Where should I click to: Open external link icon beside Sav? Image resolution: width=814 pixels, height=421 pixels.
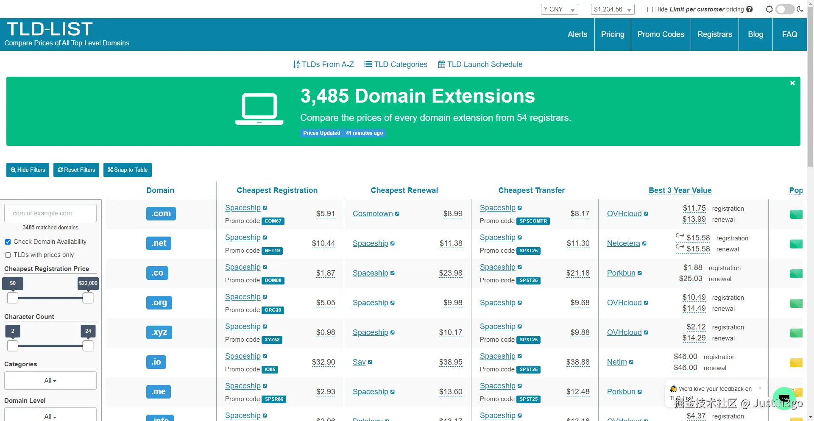point(370,362)
